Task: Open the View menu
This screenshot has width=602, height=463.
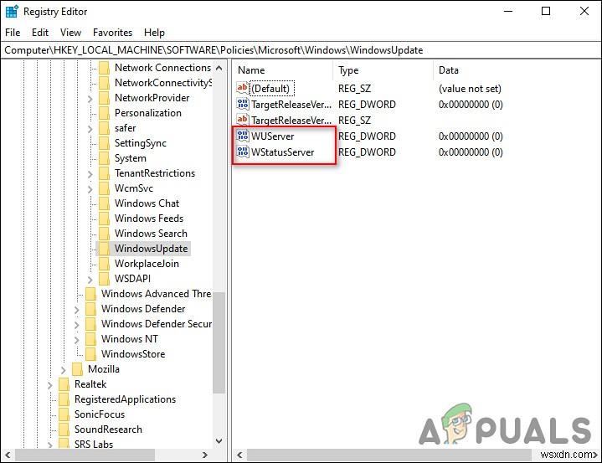Action: (x=70, y=33)
